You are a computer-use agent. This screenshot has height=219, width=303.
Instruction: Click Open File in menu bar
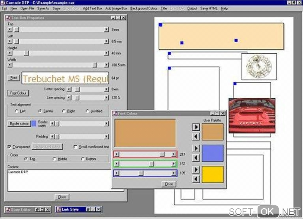tap(27, 9)
